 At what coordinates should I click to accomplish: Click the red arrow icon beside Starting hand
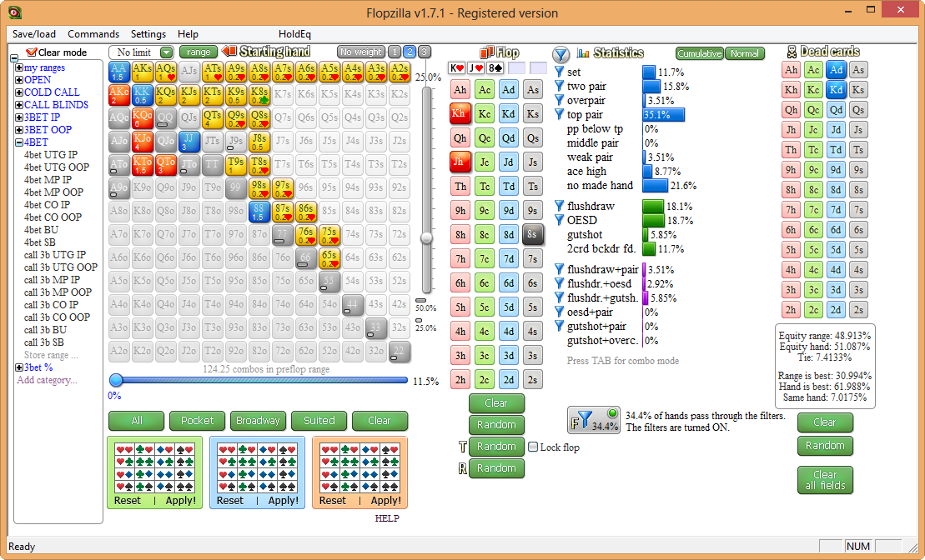pos(229,52)
